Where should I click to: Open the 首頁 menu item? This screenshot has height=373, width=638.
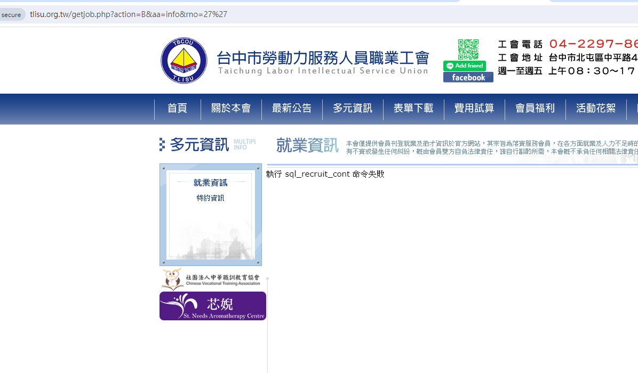(178, 109)
